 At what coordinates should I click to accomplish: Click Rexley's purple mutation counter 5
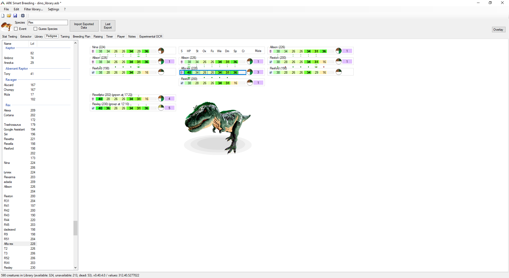(x=169, y=108)
